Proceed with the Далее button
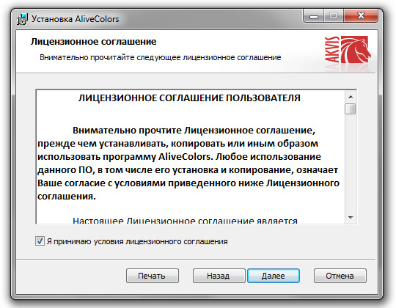This screenshot has height=308, width=396. click(x=274, y=276)
